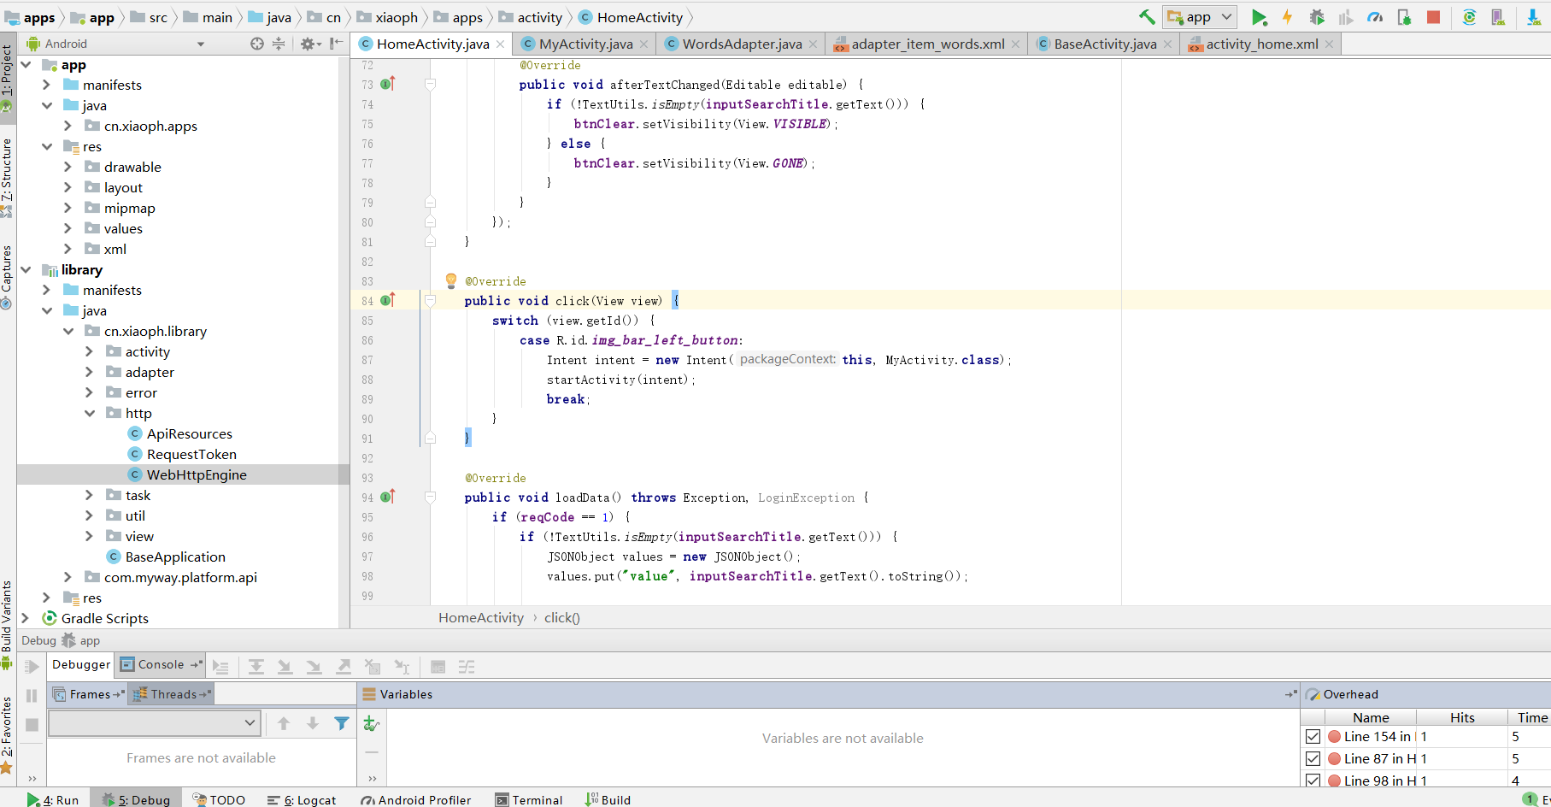Open the AVD Manager icon
This screenshot has height=807, width=1551.
click(1498, 17)
